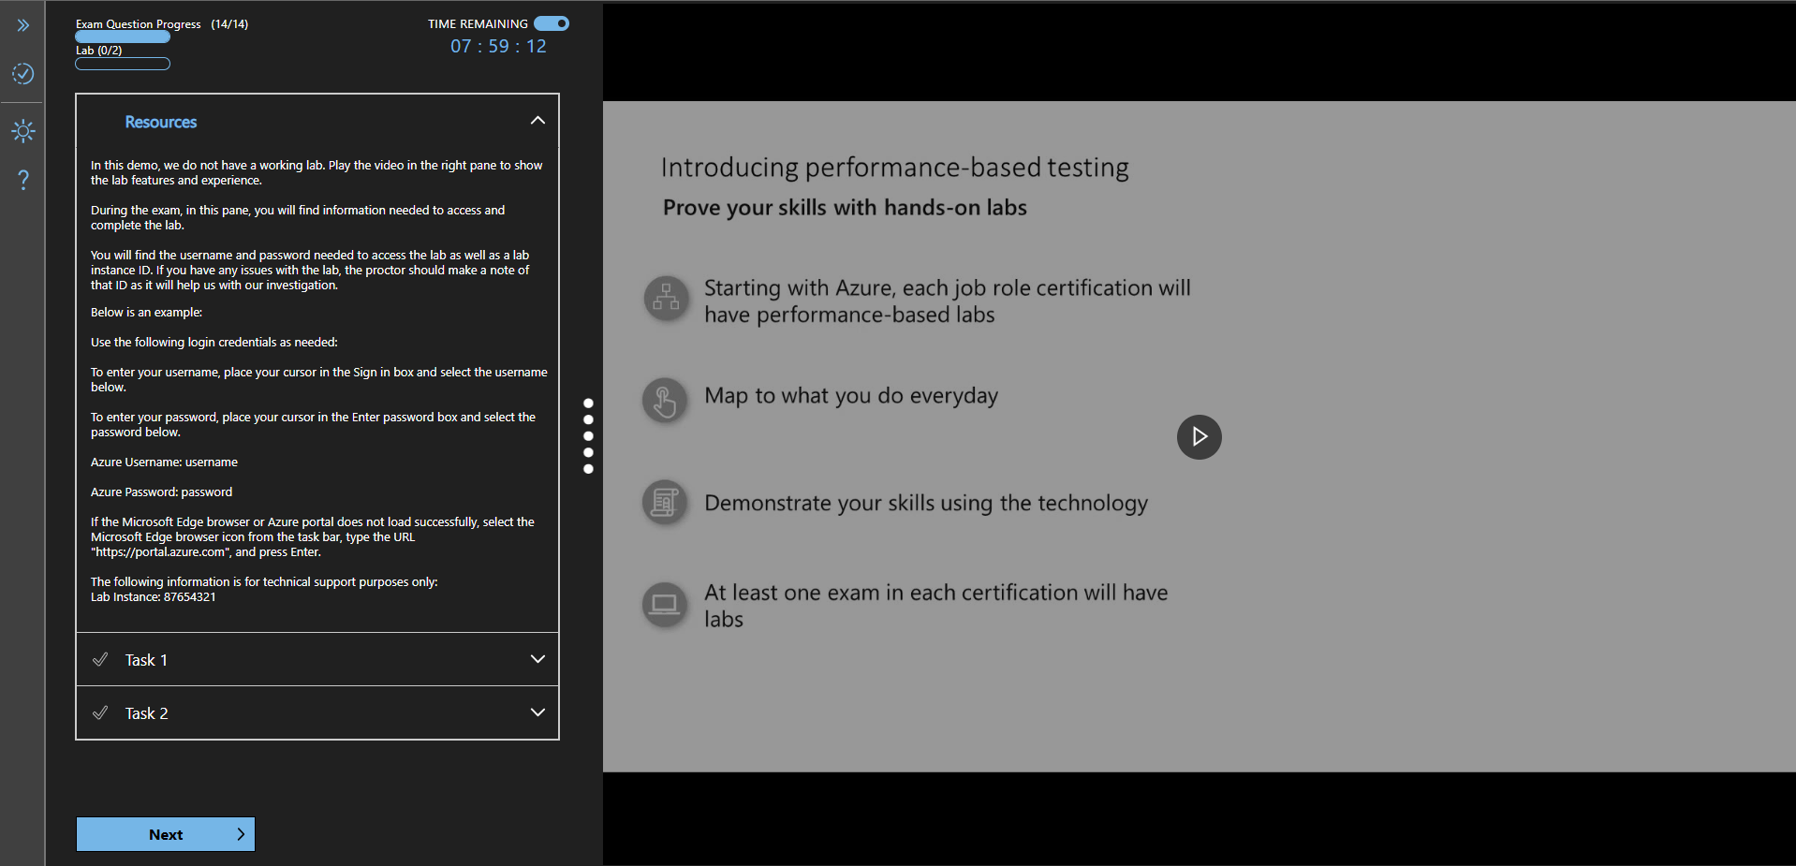Click the hierarchy icon beside Azure labs text
The image size is (1796, 866).
coord(666,299)
